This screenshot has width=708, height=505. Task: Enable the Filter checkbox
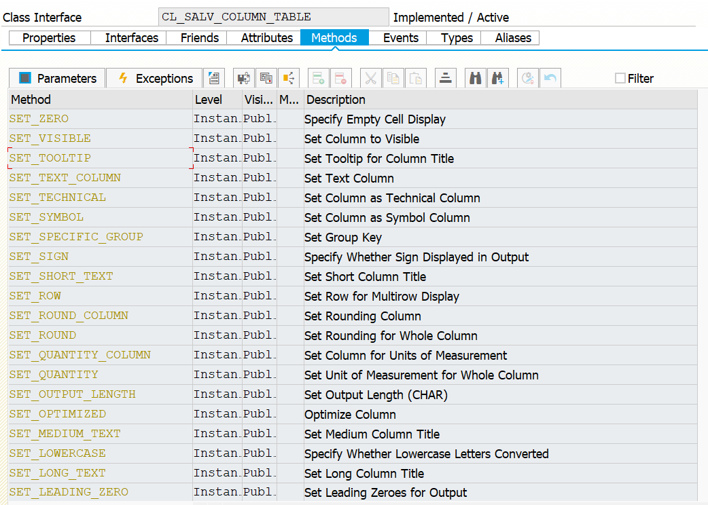point(620,79)
